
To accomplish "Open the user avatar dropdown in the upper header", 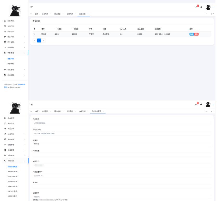I will coord(209,7).
